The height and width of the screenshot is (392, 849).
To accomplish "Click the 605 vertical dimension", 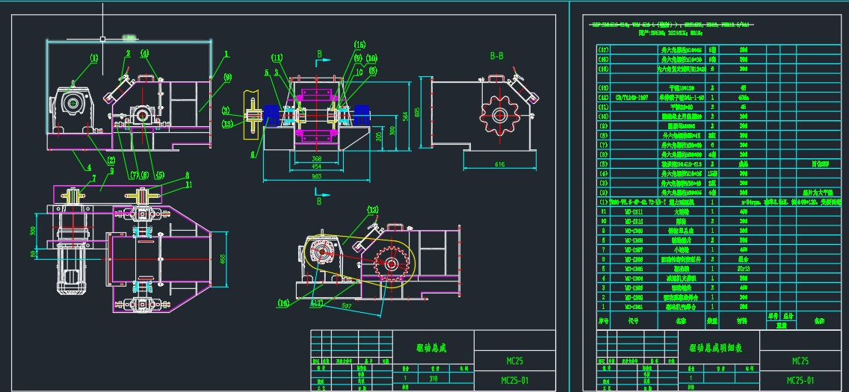I will click(x=416, y=113).
